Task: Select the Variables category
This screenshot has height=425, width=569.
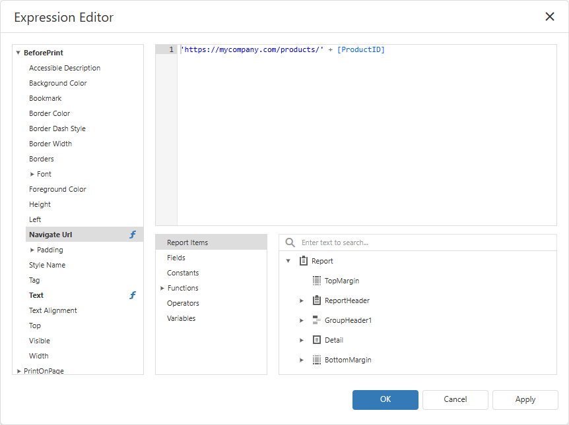Action: [x=211, y=318]
